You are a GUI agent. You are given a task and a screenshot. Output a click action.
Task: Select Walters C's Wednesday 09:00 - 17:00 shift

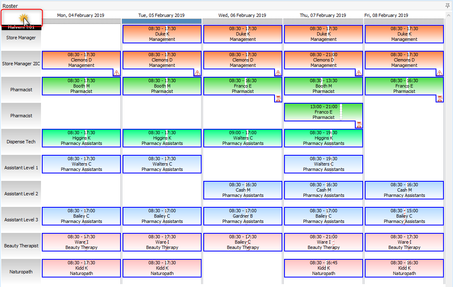tap(243, 138)
